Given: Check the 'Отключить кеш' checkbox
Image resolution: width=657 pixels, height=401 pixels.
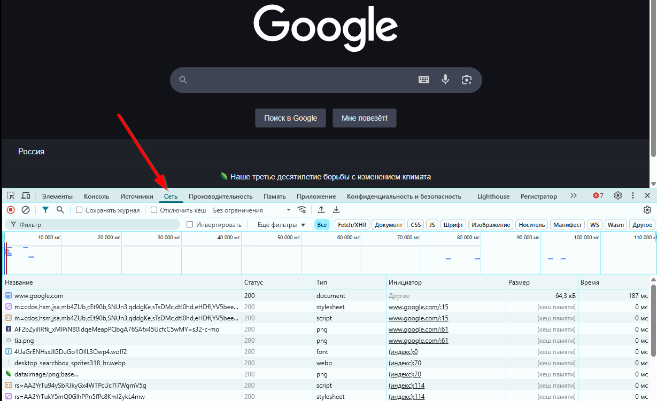Looking at the screenshot, I should pyautogui.click(x=154, y=210).
